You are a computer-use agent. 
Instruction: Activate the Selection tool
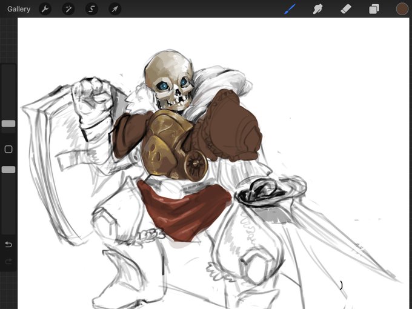[91, 9]
